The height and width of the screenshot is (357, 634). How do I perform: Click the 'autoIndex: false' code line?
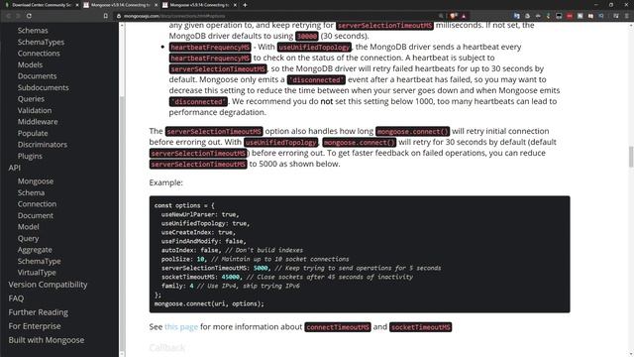232,250
